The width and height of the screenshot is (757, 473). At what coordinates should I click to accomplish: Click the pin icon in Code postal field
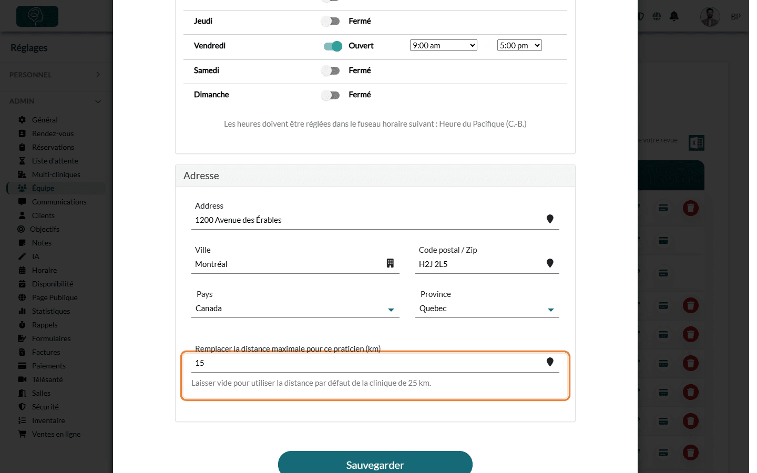[550, 263]
